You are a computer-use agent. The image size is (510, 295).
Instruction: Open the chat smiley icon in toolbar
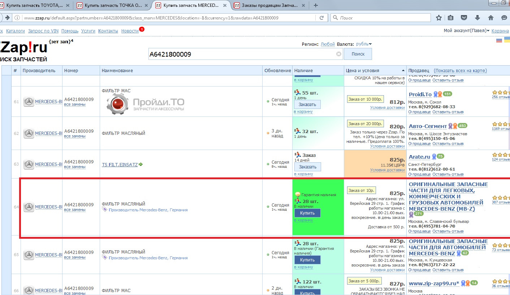click(504, 18)
